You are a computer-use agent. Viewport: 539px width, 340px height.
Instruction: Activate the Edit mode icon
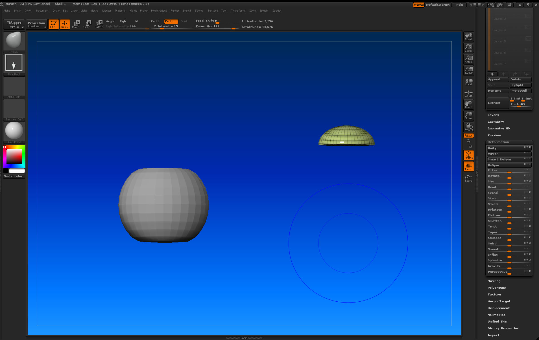pos(53,24)
